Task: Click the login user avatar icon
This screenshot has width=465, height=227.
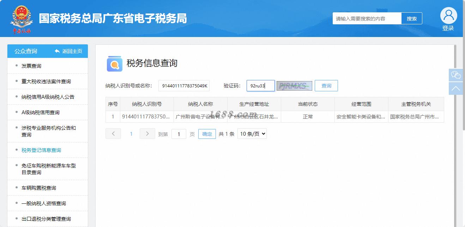Action: [448, 16]
